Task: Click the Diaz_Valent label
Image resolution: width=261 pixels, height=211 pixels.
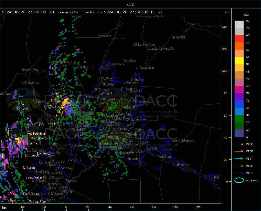Action: [35, 177]
